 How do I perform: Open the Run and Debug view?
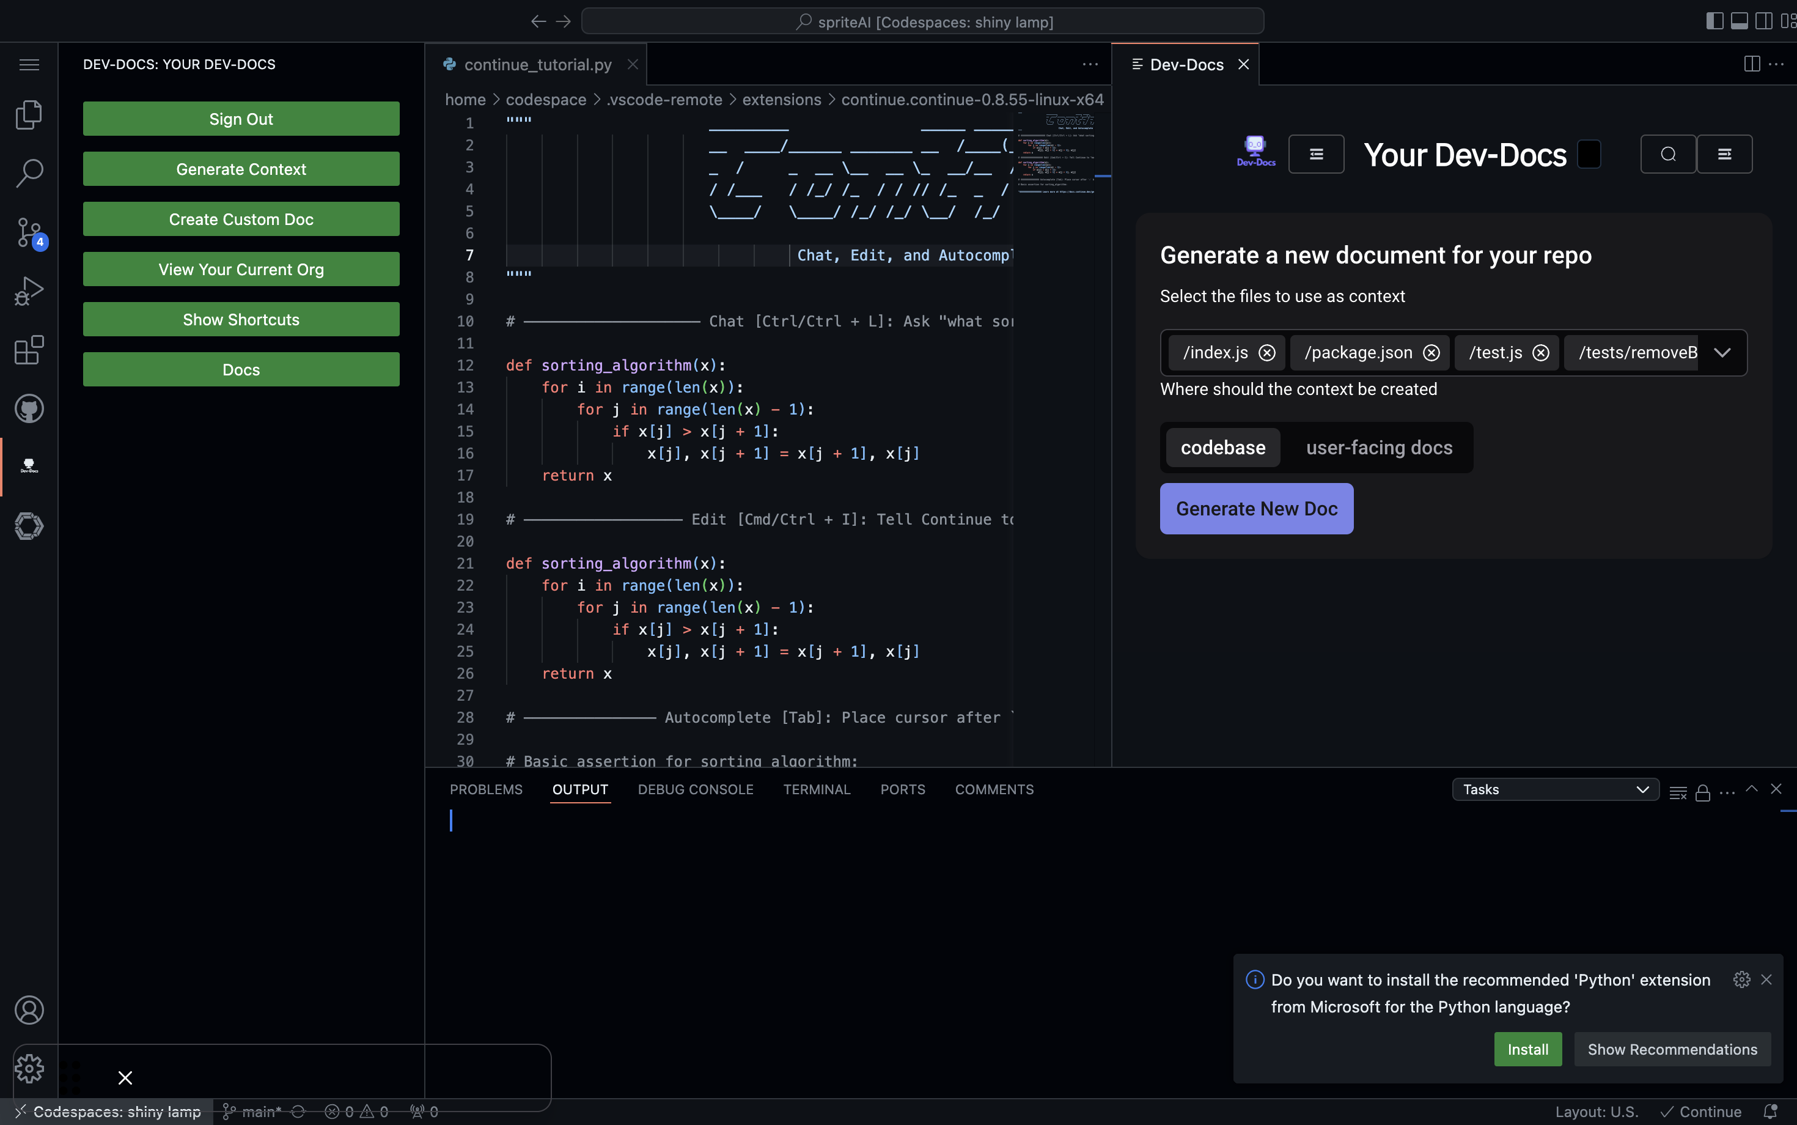29,291
